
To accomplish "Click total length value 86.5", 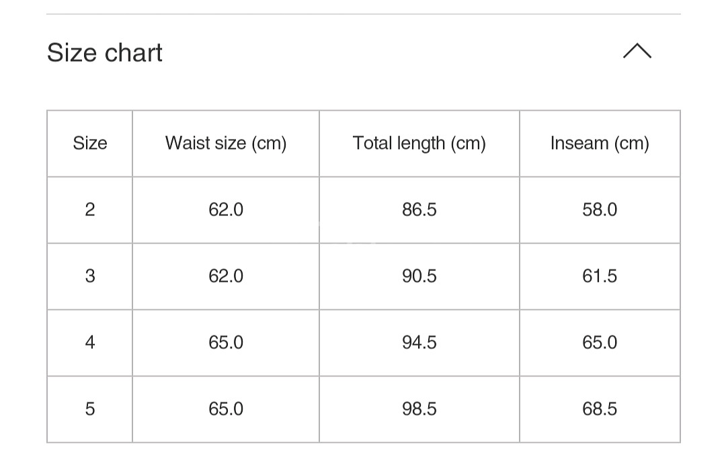I will (x=419, y=209).
